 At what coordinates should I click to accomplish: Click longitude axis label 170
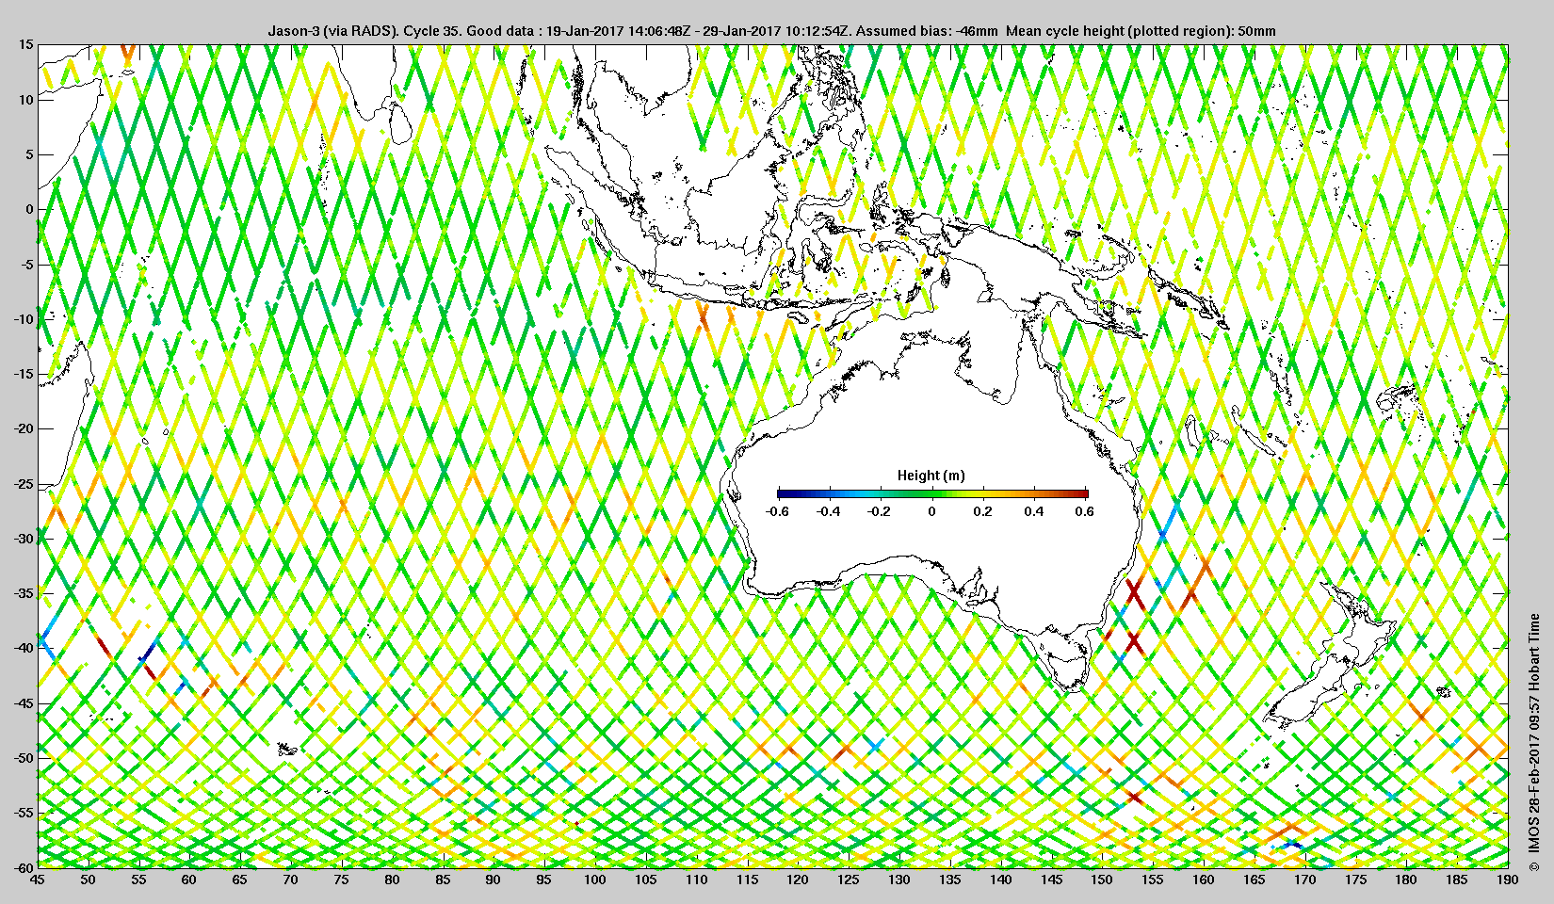[1304, 880]
